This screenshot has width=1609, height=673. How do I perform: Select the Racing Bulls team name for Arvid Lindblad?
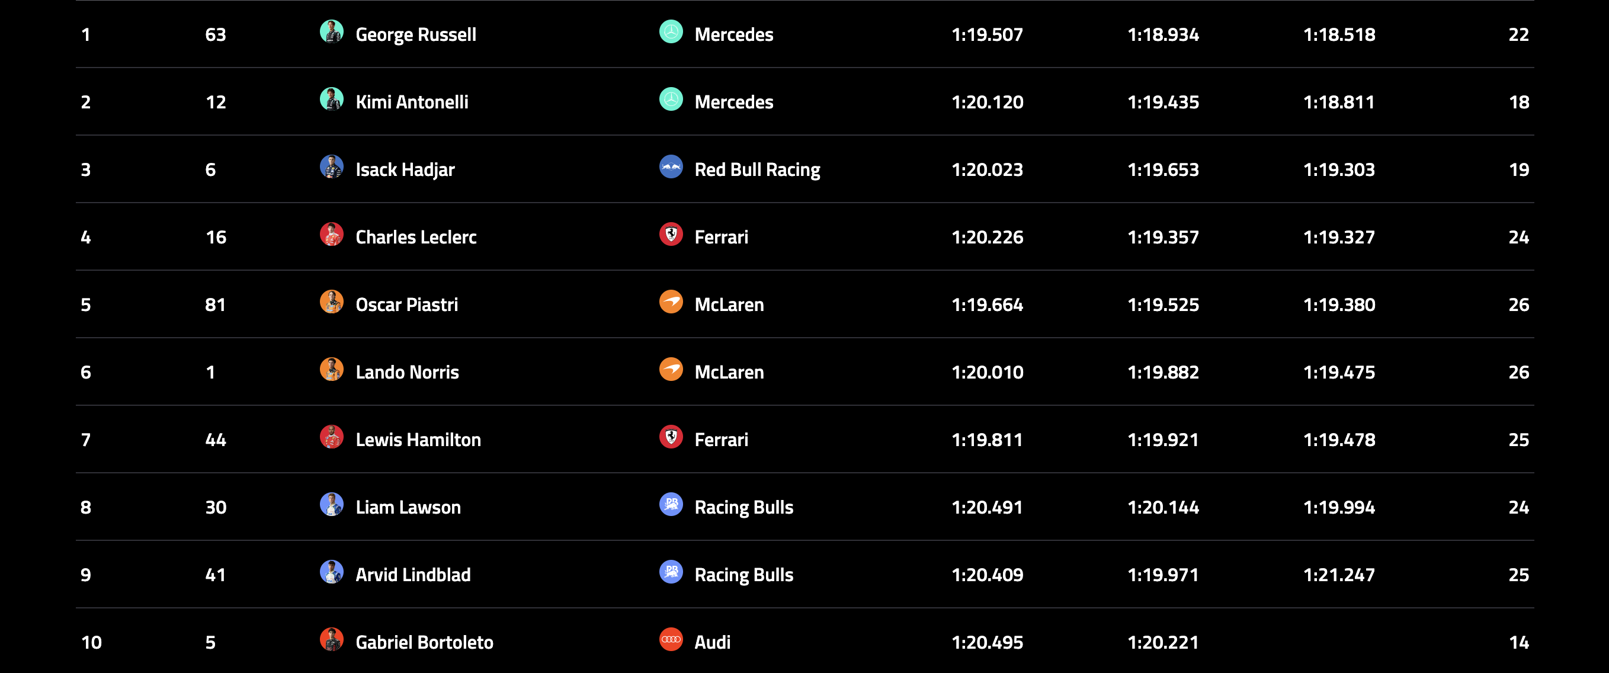coord(743,574)
